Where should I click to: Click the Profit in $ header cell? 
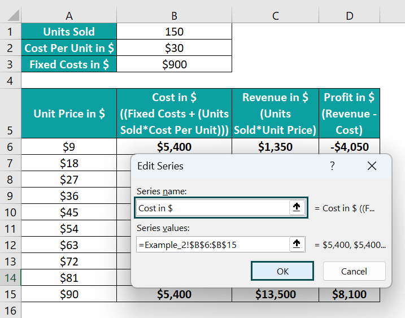tap(350, 114)
